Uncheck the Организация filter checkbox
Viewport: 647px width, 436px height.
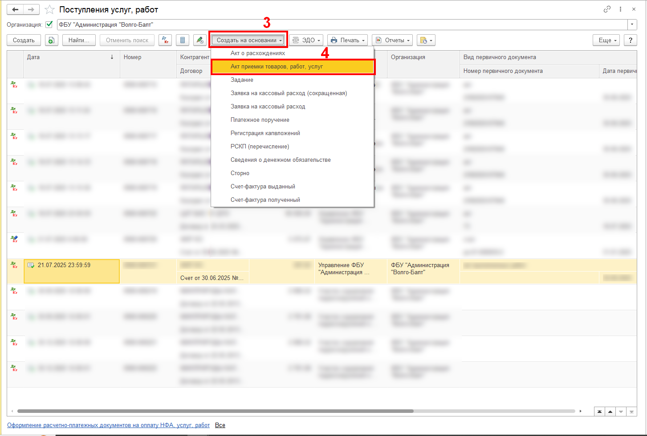point(49,24)
